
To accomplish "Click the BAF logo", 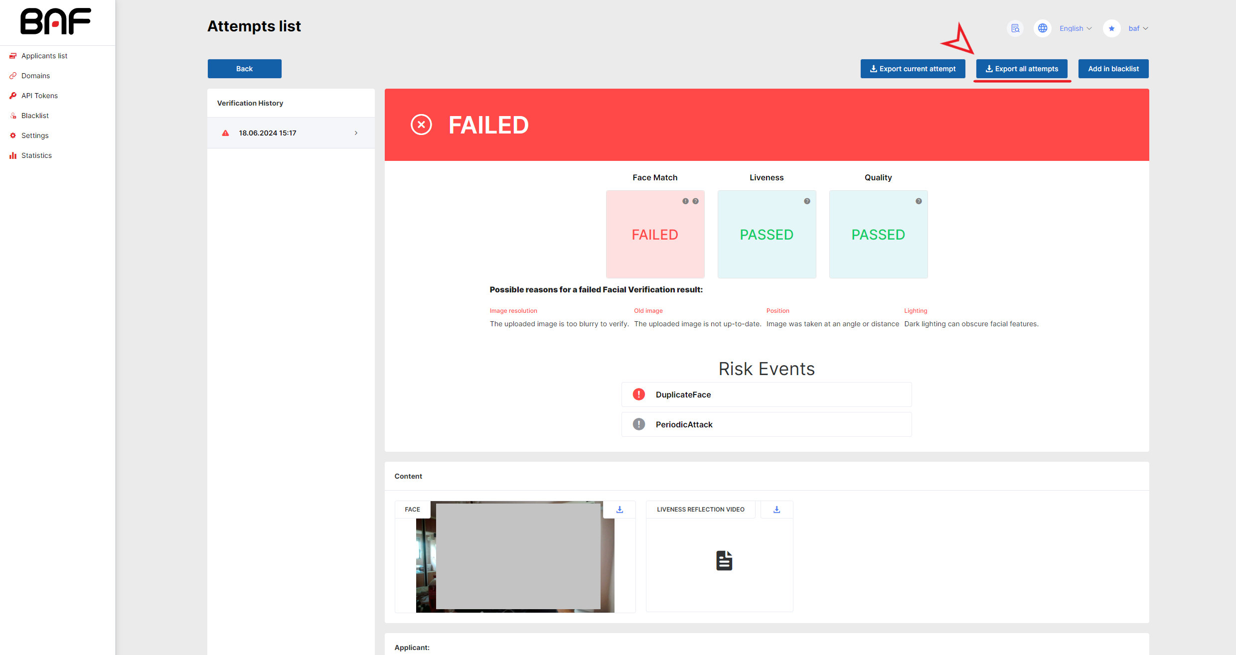I will [x=55, y=21].
